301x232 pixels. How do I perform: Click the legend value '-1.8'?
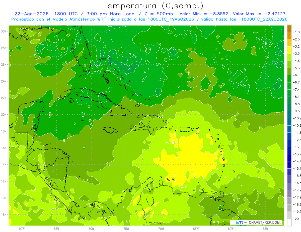tap(296, 32)
